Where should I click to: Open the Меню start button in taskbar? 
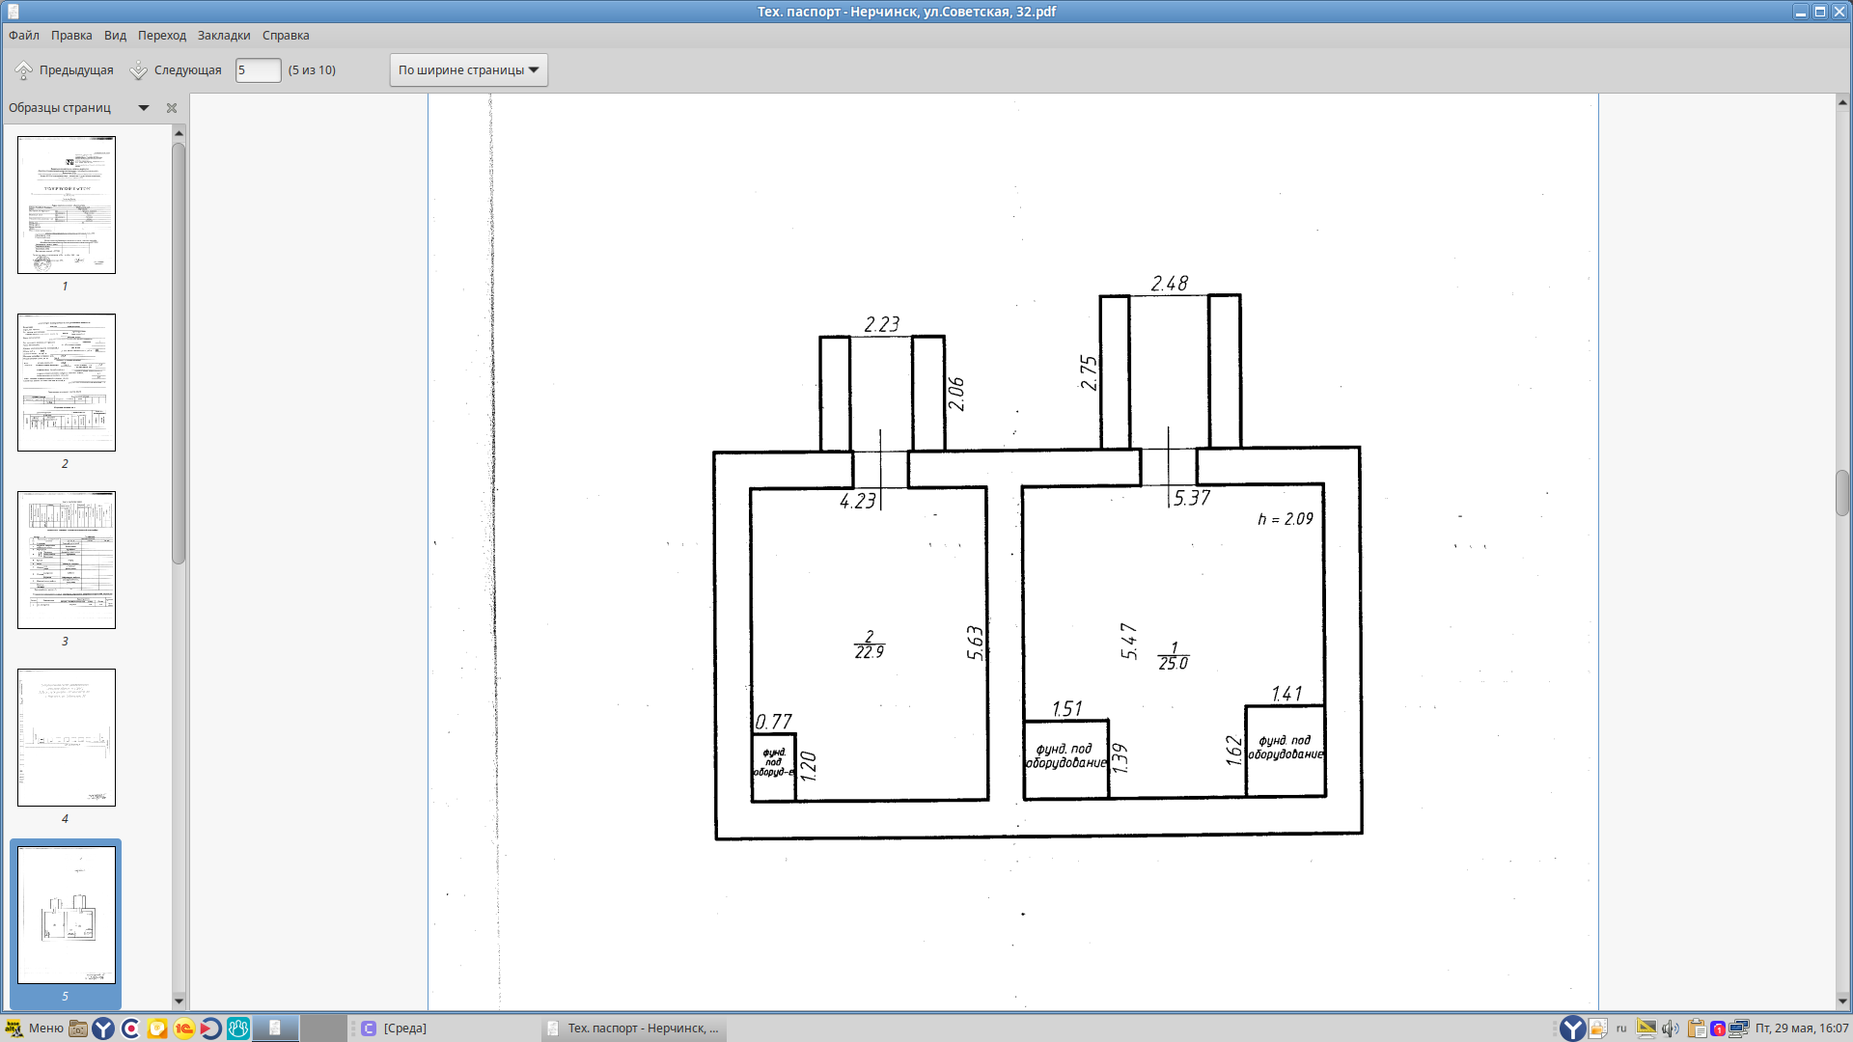(x=35, y=1028)
